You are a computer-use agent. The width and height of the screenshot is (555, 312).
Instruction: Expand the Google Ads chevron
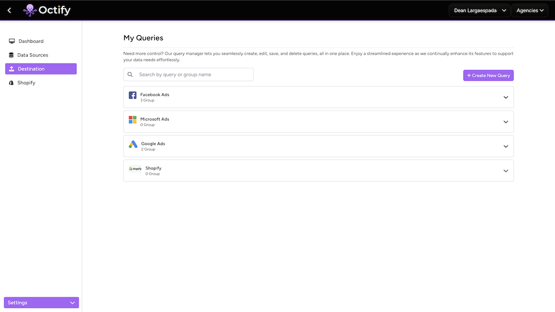coord(506,146)
